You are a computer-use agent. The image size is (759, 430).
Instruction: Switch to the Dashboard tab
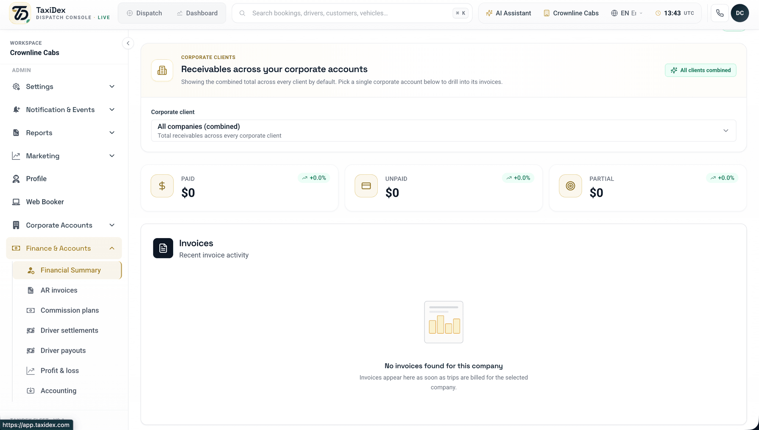(x=197, y=13)
